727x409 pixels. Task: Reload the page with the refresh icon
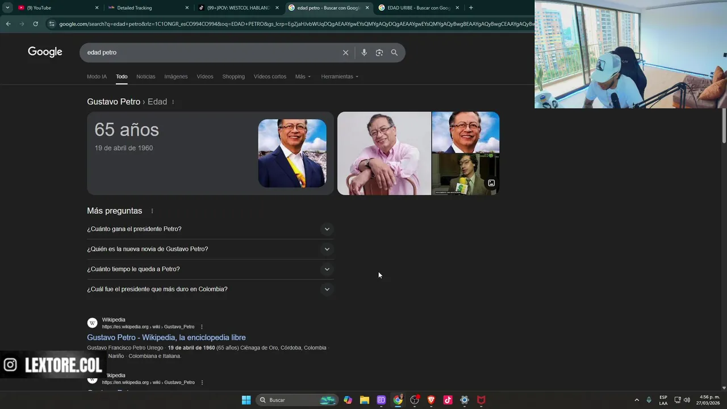pos(35,24)
